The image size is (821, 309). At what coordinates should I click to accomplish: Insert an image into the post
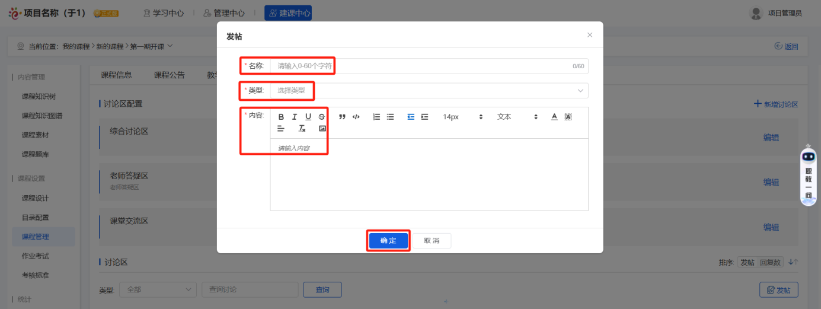(322, 129)
